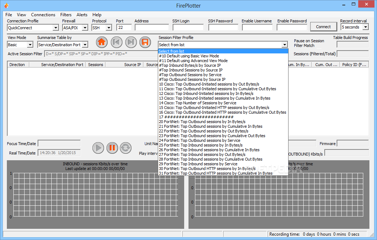
Task: Expand the Record interval dropdown
Action: coord(365,27)
